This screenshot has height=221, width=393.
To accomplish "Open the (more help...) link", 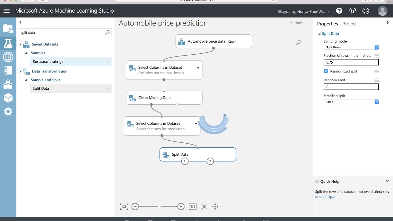I will coord(325,197).
